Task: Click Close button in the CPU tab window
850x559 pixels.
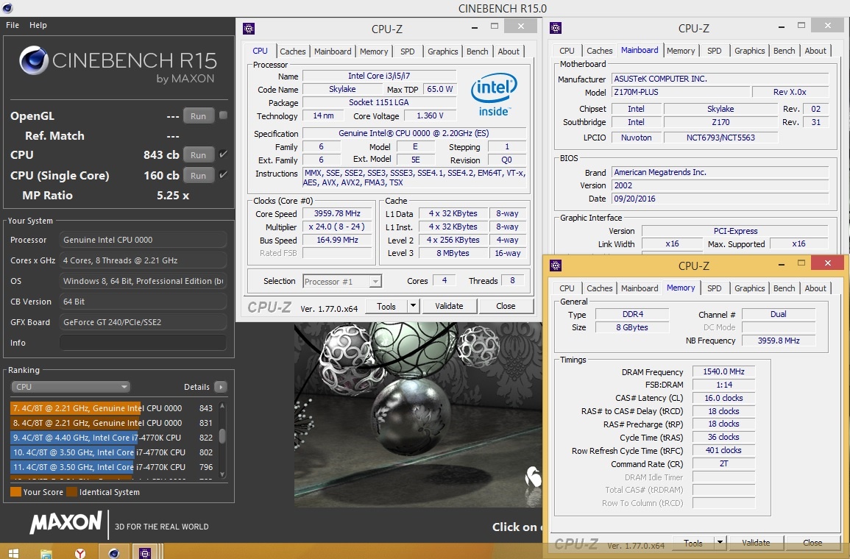Action: 506,306
